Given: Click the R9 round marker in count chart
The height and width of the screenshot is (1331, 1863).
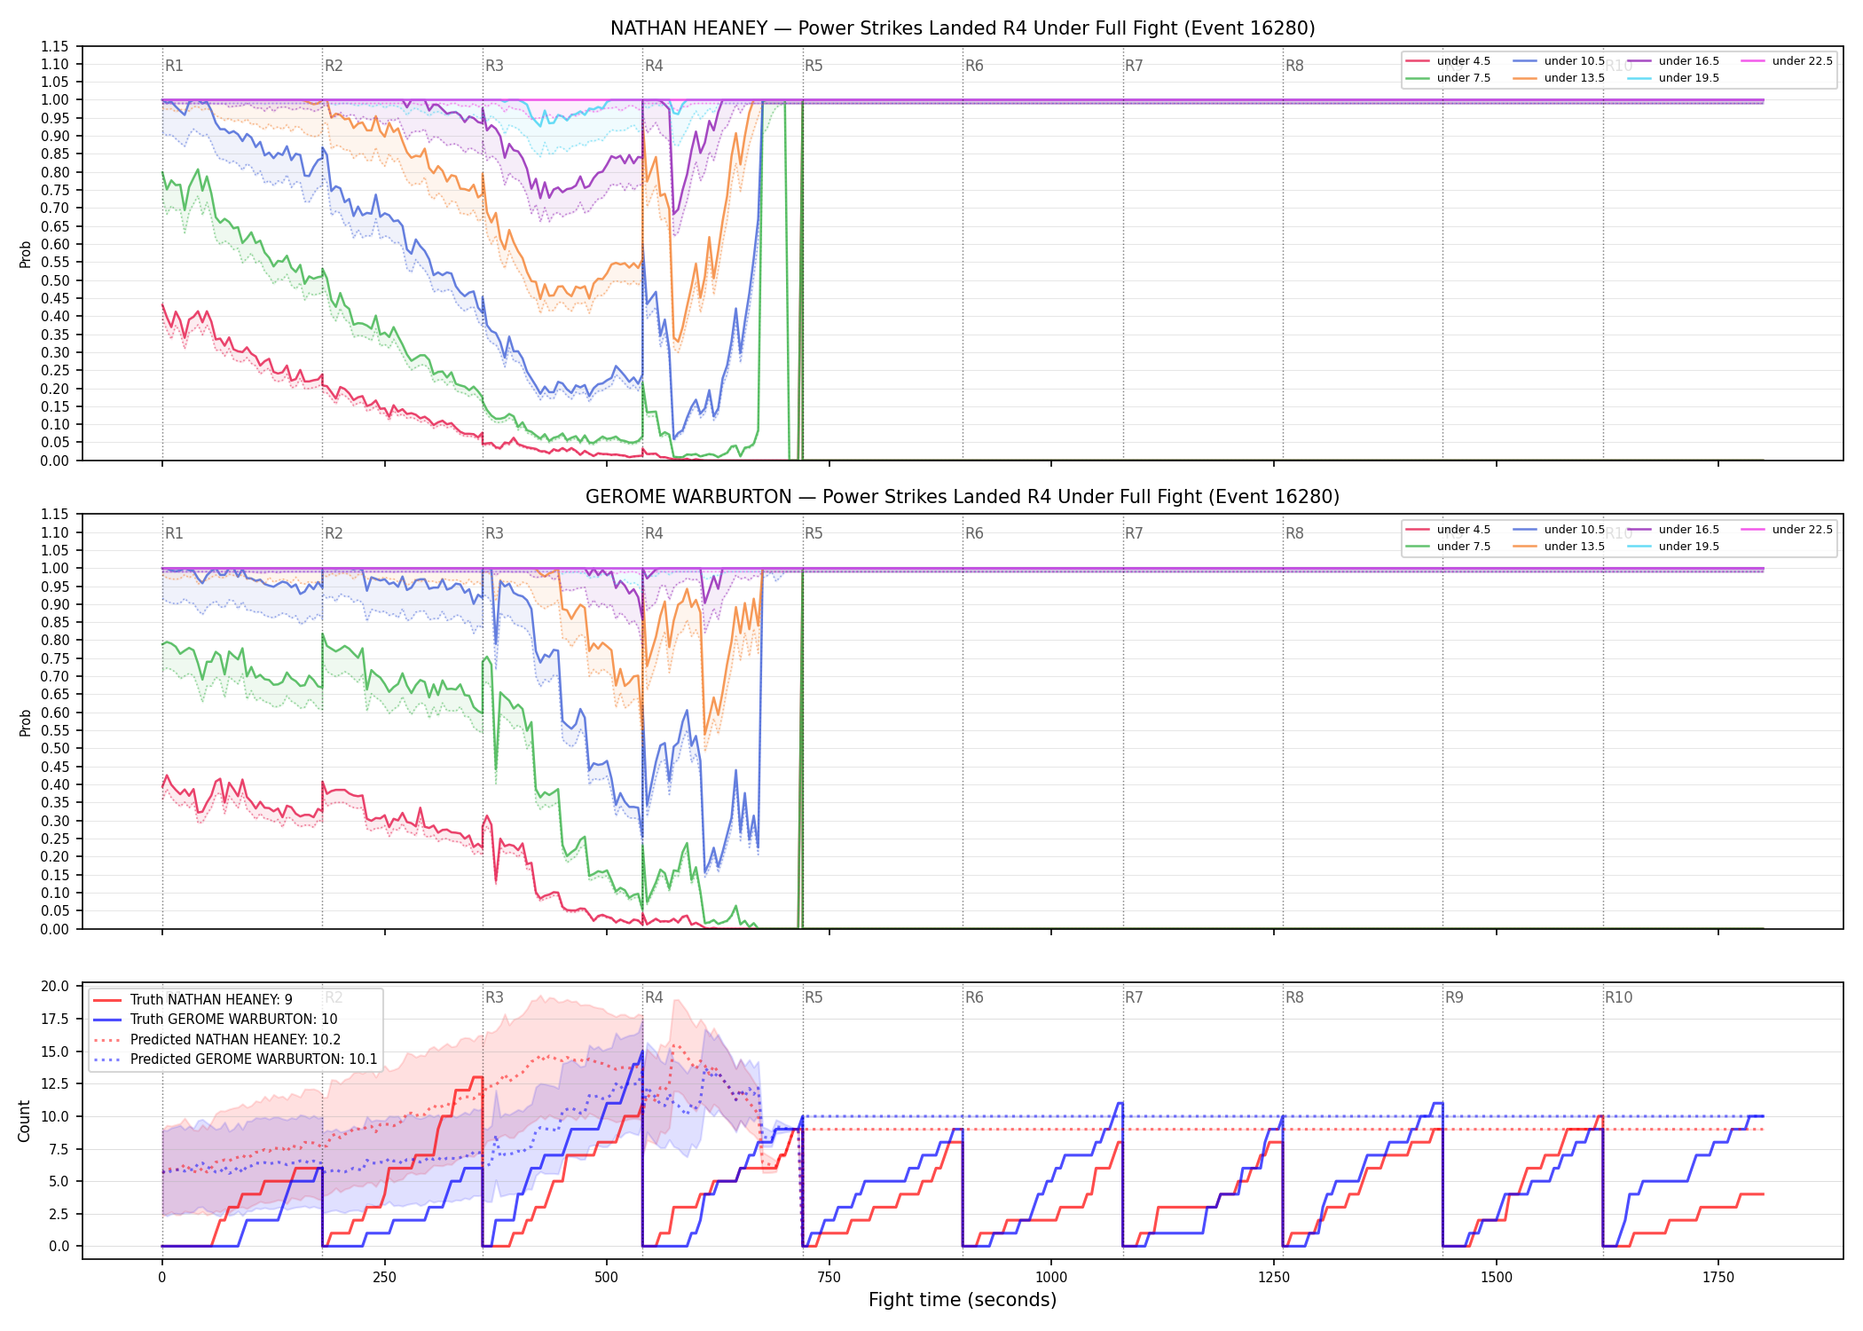Looking at the screenshot, I should coord(1454,997).
